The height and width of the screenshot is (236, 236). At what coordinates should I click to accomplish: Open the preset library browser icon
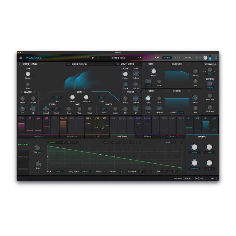[93, 58]
